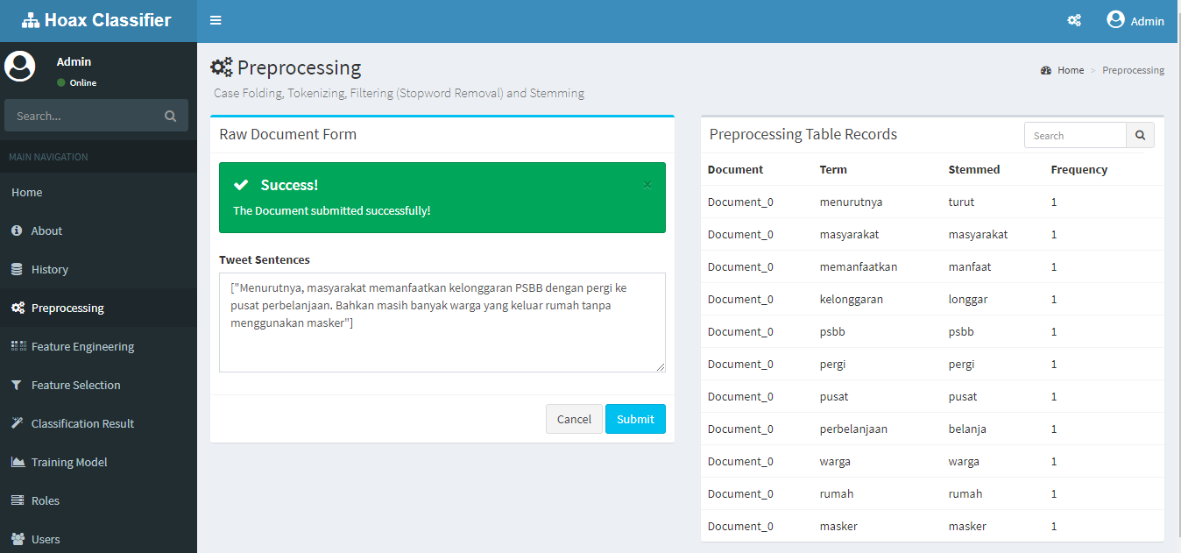1181x553 pixels.
Task: Open the About menu item
Action: point(98,230)
